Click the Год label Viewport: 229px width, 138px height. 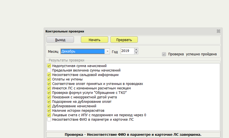[115, 52]
